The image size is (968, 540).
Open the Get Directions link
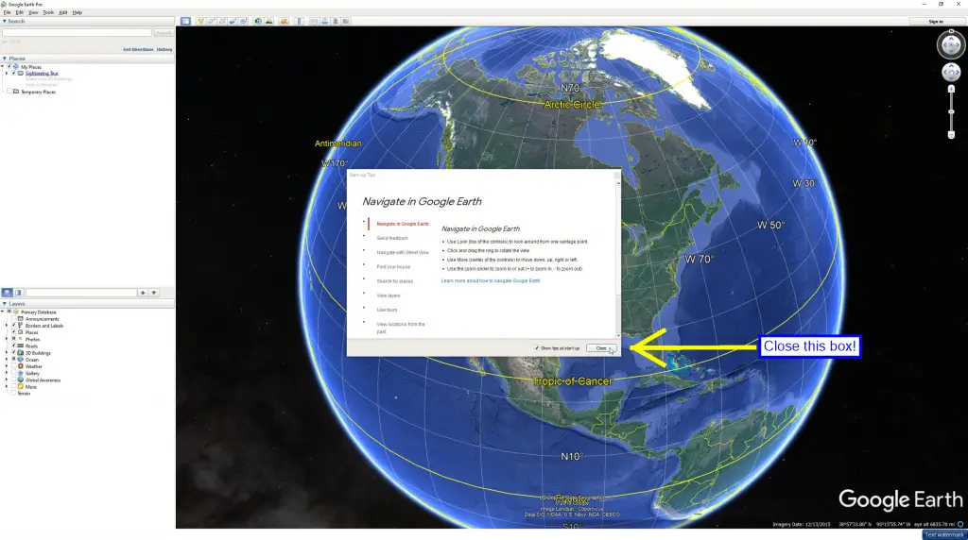point(138,49)
